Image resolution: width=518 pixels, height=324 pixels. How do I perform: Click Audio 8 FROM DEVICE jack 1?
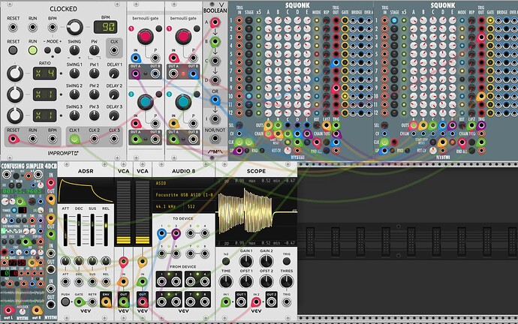point(161,281)
